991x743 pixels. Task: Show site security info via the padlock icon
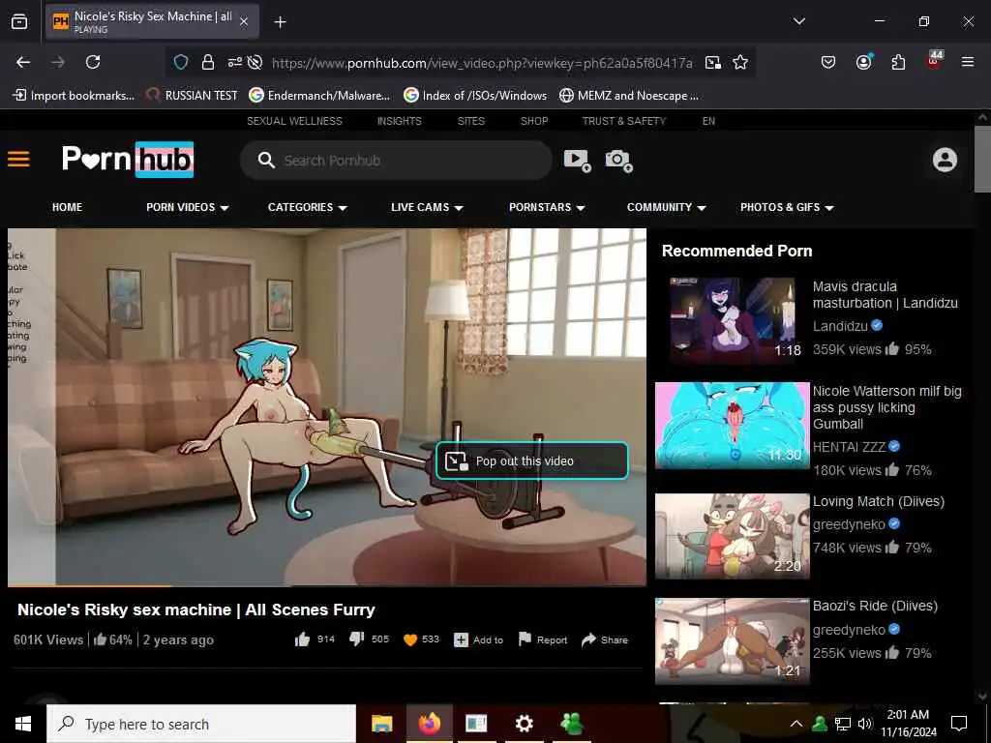pyautogui.click(x=207, y=62)
